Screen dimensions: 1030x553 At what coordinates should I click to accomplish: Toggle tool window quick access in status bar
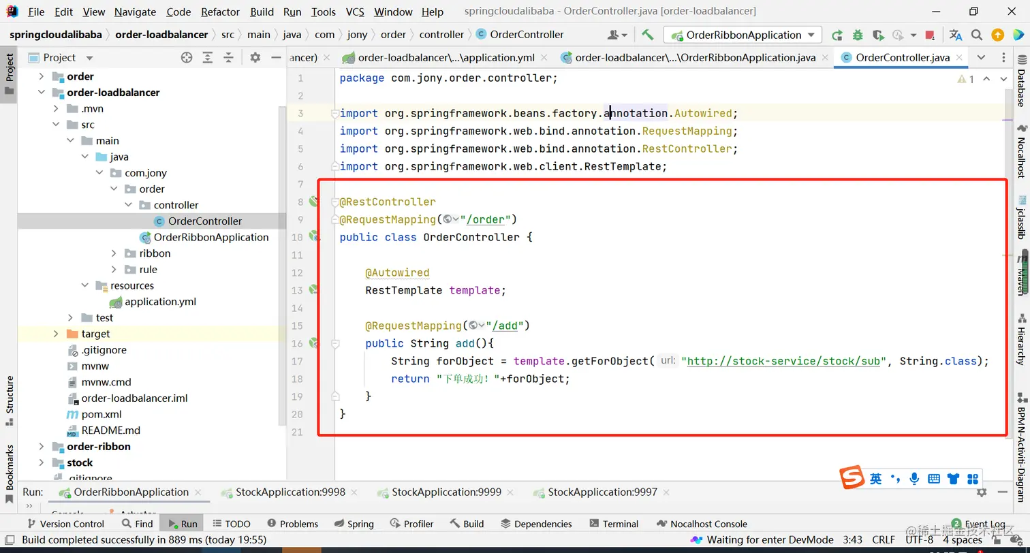click(x=9, y=540)
